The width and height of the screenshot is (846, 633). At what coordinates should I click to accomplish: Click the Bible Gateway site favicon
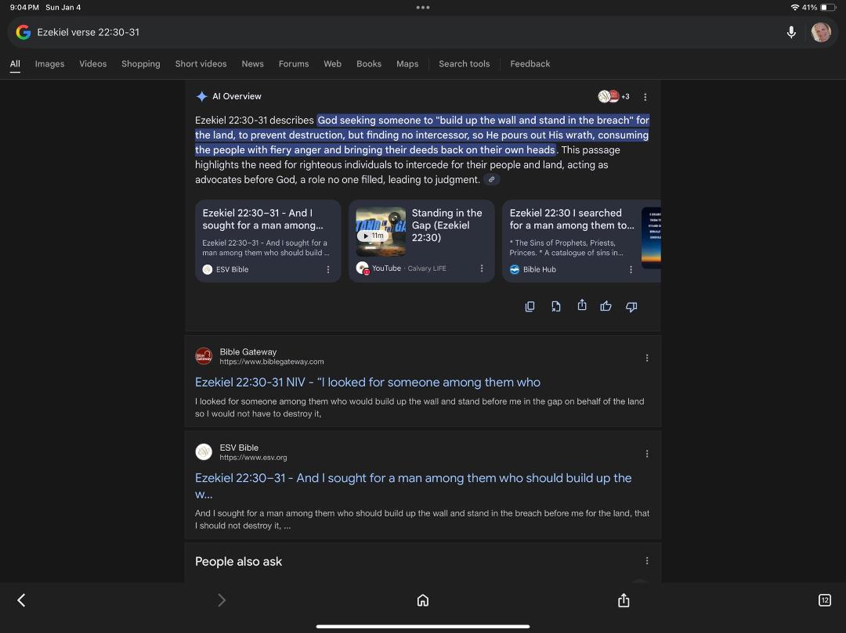(x=204, y=356)
